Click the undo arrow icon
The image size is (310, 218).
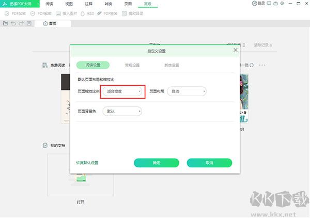(13, 23)
